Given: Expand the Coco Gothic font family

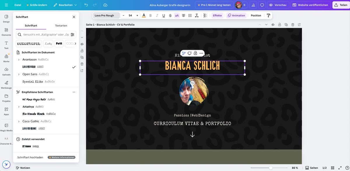Looking at the screenshot, I should pos(19,121).
